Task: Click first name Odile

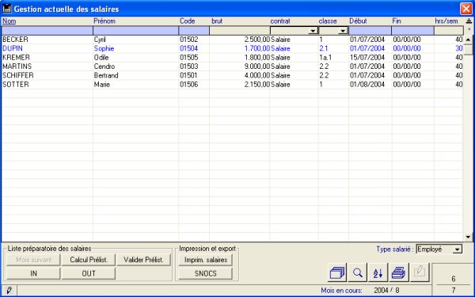Action: coord(101,57)
